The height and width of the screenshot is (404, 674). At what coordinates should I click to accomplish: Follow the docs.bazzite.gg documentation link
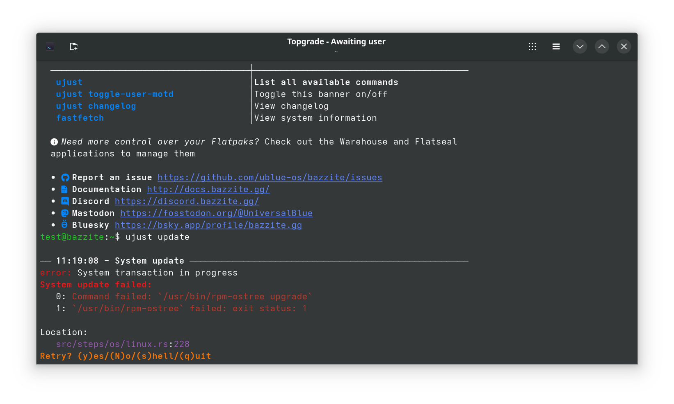[x=208, y=189]
